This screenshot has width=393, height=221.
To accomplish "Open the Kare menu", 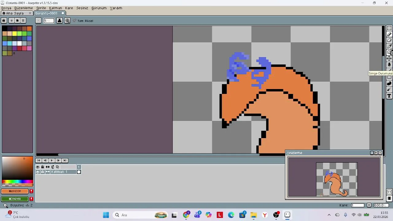I will (69, 8).
